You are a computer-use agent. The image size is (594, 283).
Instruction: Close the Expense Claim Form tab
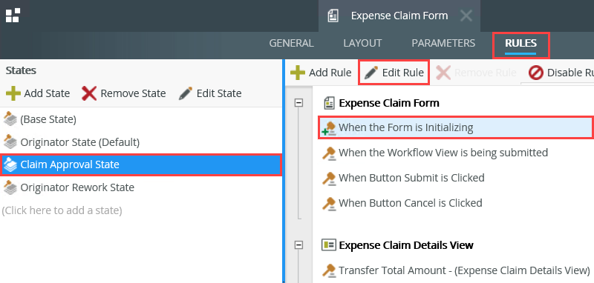point(466,16)
